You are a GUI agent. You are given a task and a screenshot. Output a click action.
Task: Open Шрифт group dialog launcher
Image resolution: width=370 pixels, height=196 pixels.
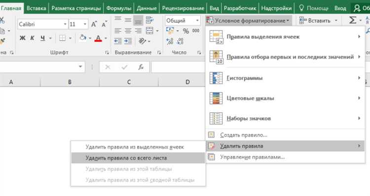coord(107,53)
